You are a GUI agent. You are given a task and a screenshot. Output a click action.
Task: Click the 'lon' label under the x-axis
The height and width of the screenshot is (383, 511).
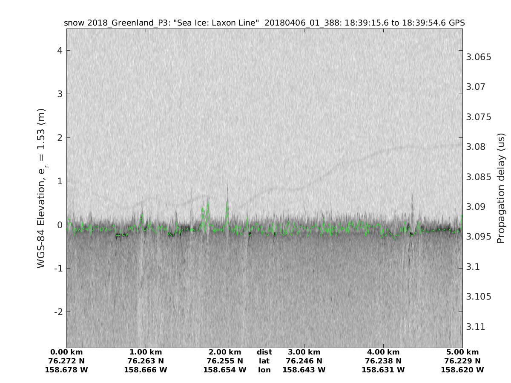point(264,370)
